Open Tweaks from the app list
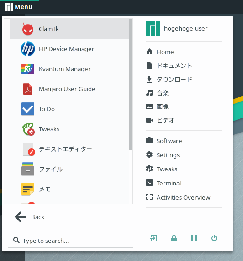243x261 pixels. [x=69, y=129]
